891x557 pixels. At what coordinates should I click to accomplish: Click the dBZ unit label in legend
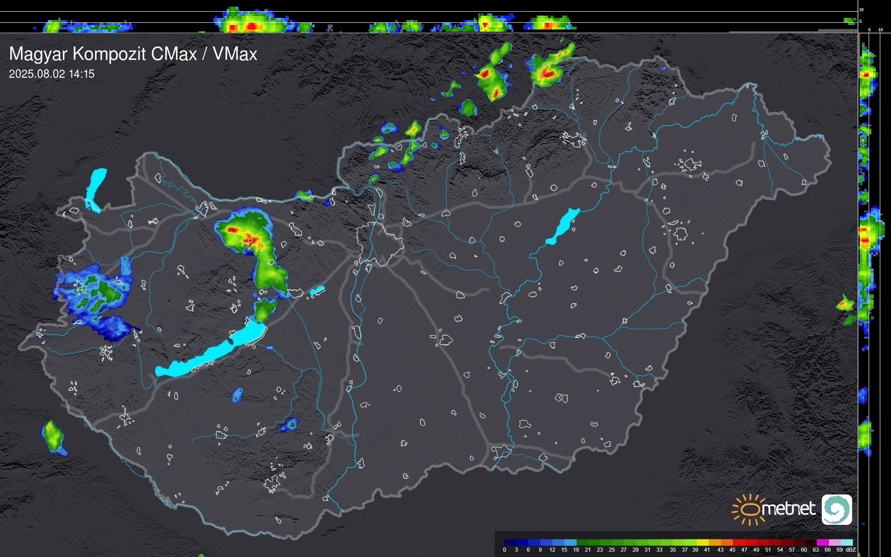[x=850, y=550]
